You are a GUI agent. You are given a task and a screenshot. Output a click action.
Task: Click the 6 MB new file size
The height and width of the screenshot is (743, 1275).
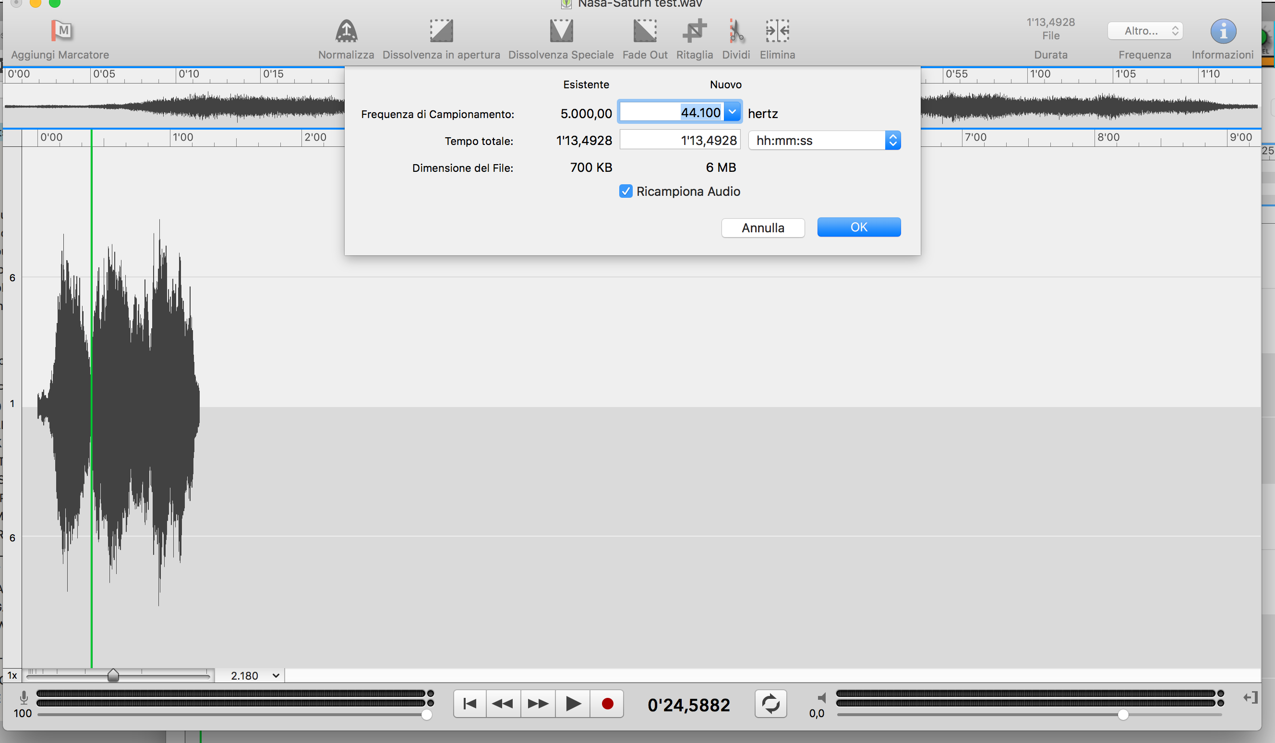[x=721, y=168]
